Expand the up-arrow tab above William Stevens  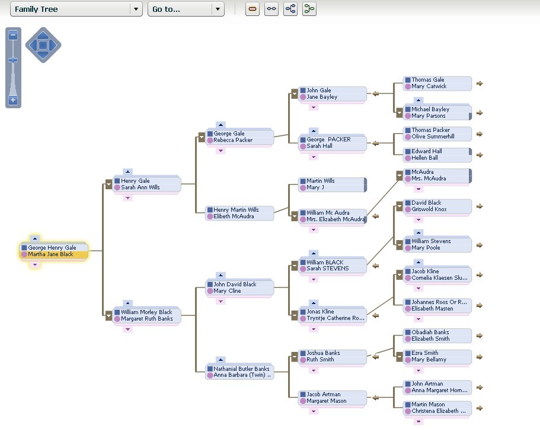coord(418,232)
